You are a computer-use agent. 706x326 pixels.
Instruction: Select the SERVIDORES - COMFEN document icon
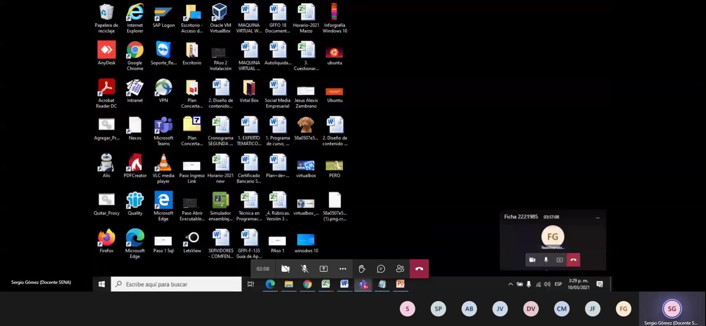221,244
